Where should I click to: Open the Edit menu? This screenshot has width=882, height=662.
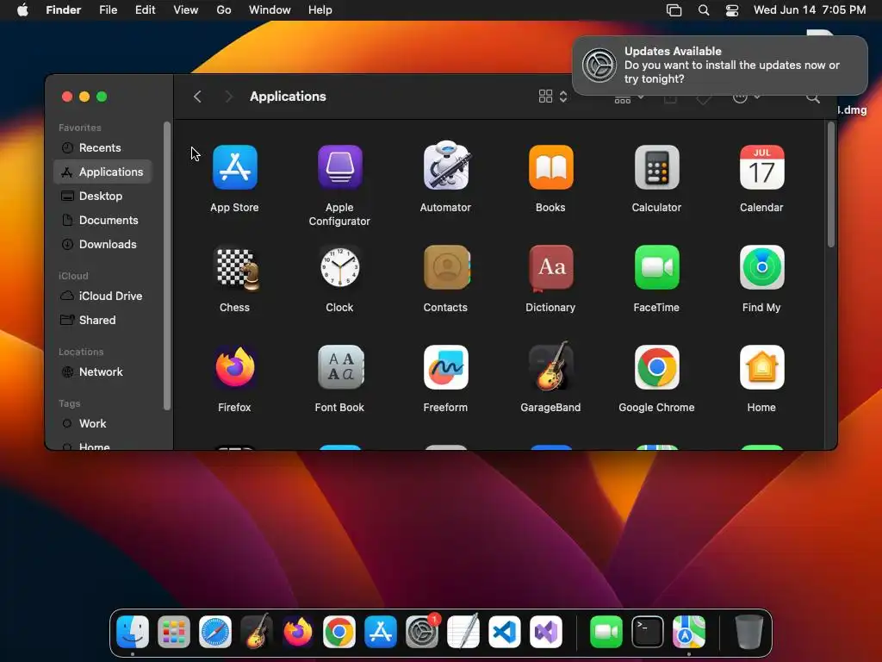coord(145,10)
